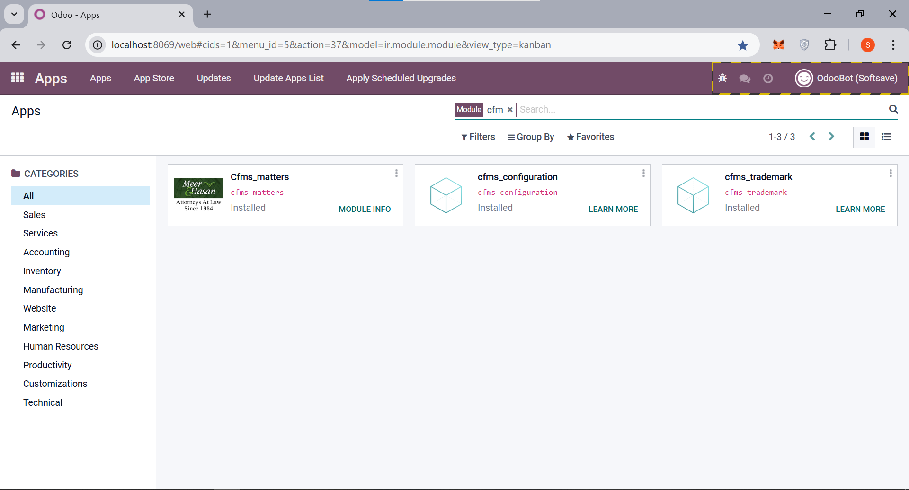Click the debug bug icon
Screen dimensions: 909x490
click(722, 78)
